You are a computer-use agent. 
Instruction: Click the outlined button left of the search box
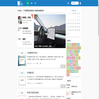click(68, 3)
